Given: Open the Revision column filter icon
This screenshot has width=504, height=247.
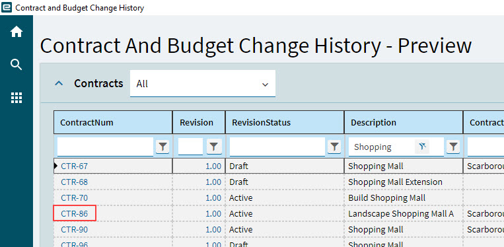Looking at the screenshot, I should (x=214, y=147).
